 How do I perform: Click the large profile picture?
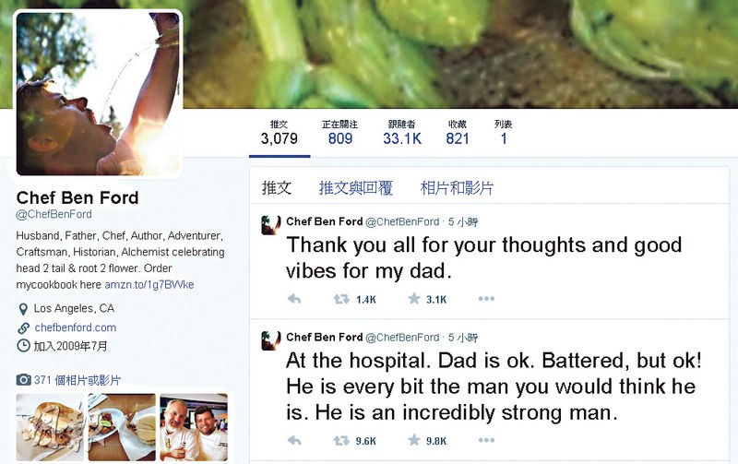(x=99, y=94)
